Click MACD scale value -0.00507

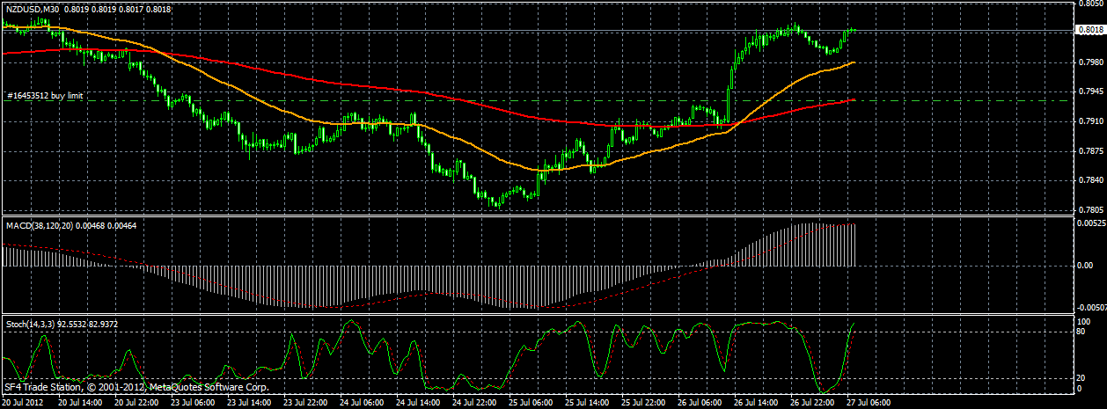click(x=1092, y=308)
